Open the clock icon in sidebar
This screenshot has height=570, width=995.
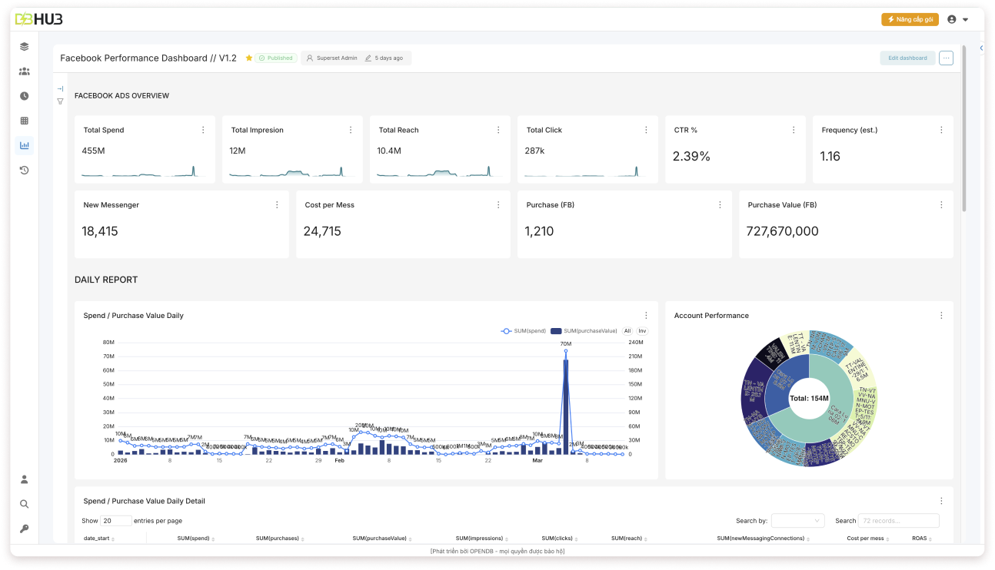[24, 96]
